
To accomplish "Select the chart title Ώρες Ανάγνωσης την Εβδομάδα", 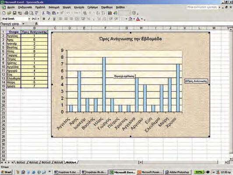I will coord(131,39).
